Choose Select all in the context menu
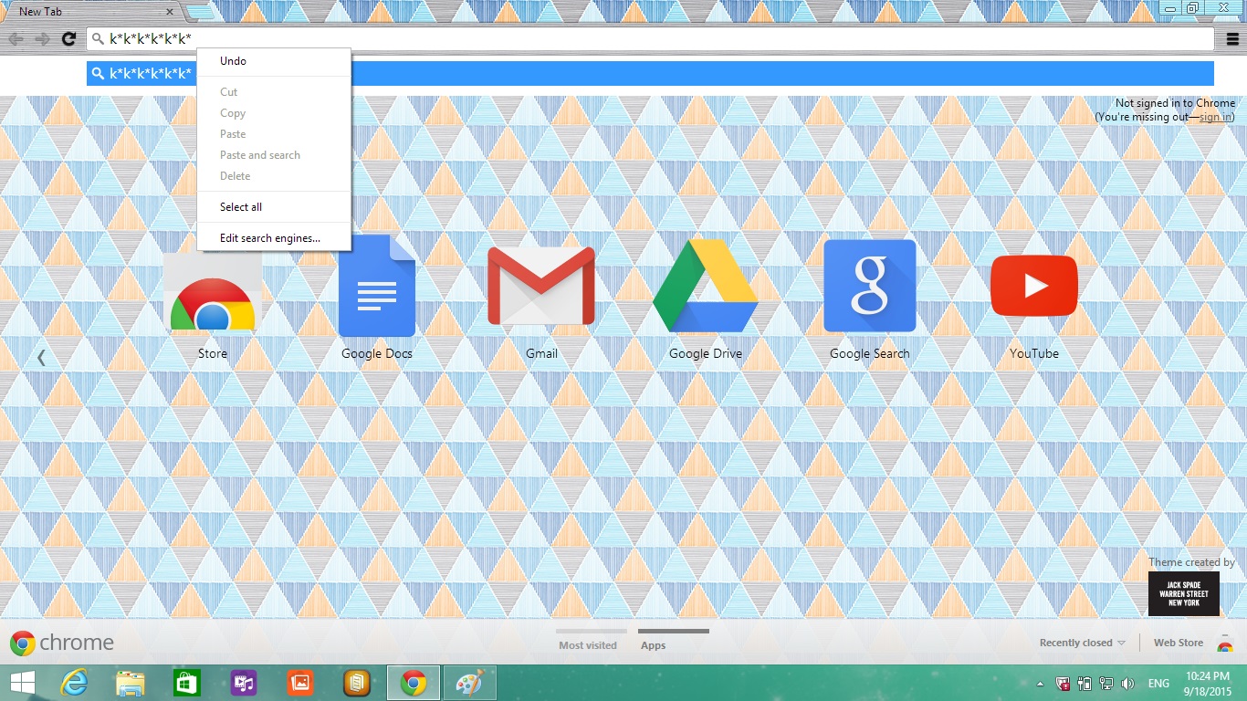 [274, 207]
